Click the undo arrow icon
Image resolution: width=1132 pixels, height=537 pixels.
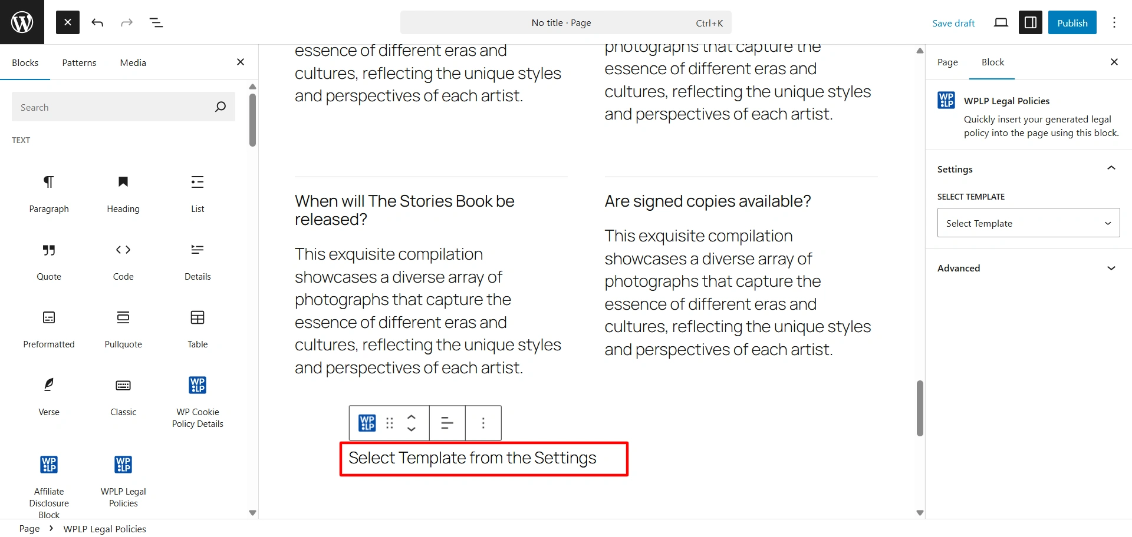tap(97, 23)
